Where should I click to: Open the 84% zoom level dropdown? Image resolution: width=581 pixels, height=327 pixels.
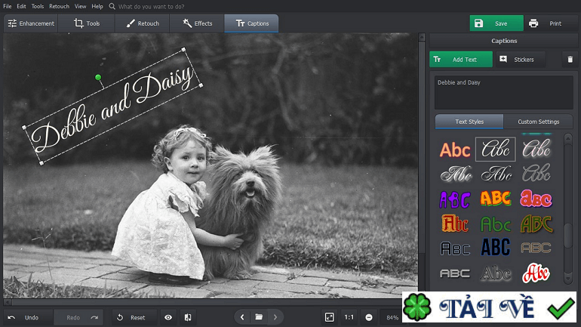click(392, 317)
